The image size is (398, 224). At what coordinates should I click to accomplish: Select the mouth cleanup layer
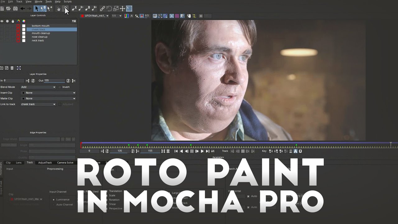40,33
